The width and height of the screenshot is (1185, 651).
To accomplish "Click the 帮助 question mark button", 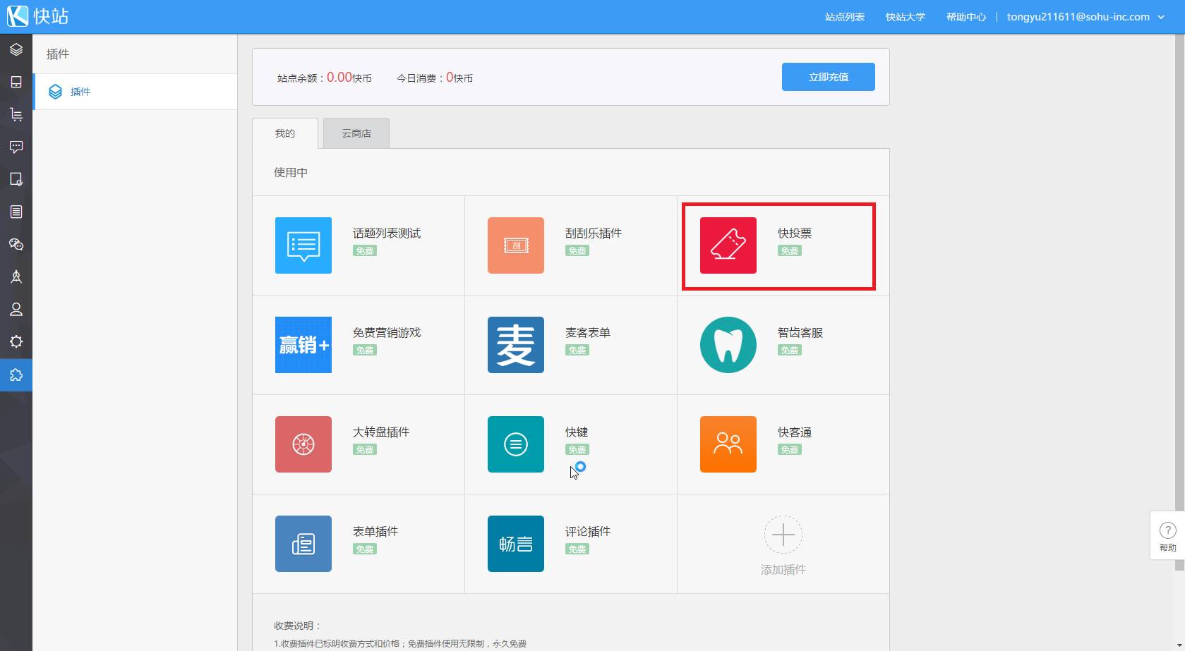I will coord(1167,535).
